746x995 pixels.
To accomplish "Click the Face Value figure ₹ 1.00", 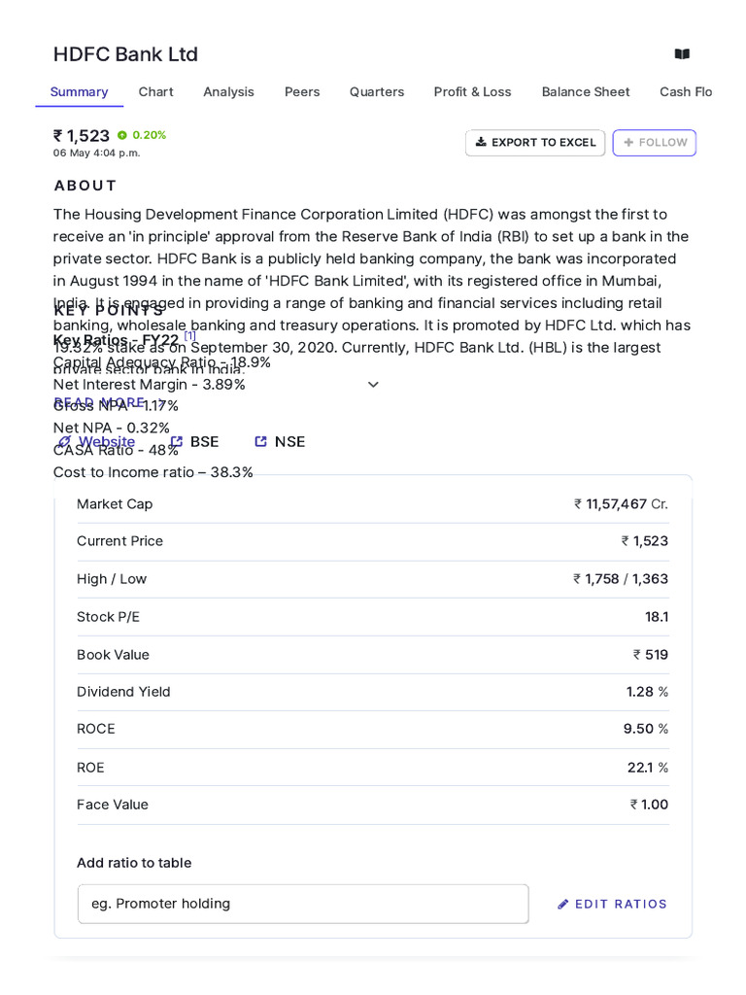I will point(649,805).
